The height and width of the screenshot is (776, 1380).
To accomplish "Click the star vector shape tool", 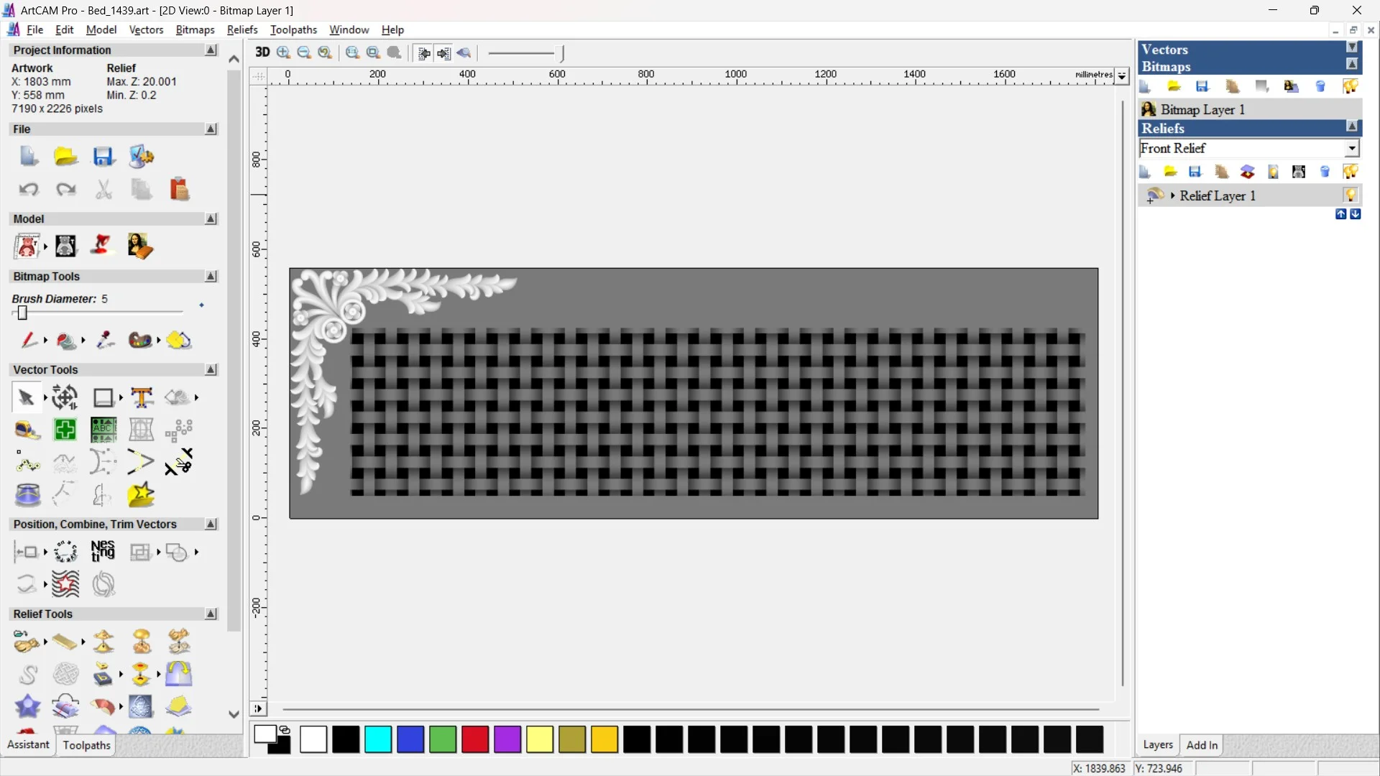I will point(141,495).
